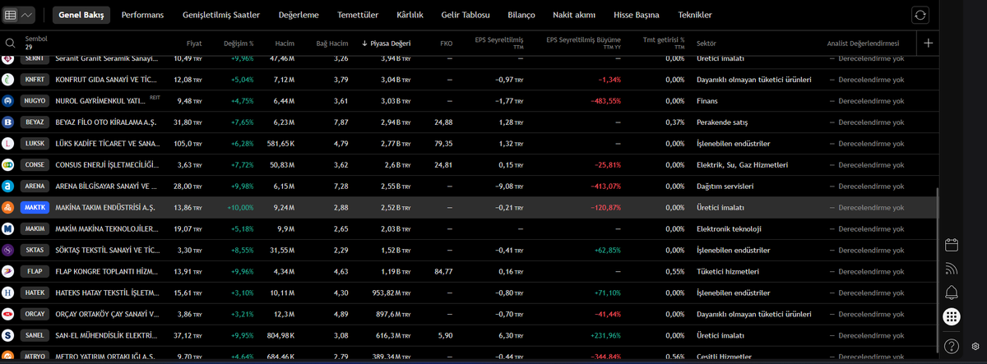Open the MAKTK ticker symbol
Screen dimensions: 987x364
pos(35,208)
